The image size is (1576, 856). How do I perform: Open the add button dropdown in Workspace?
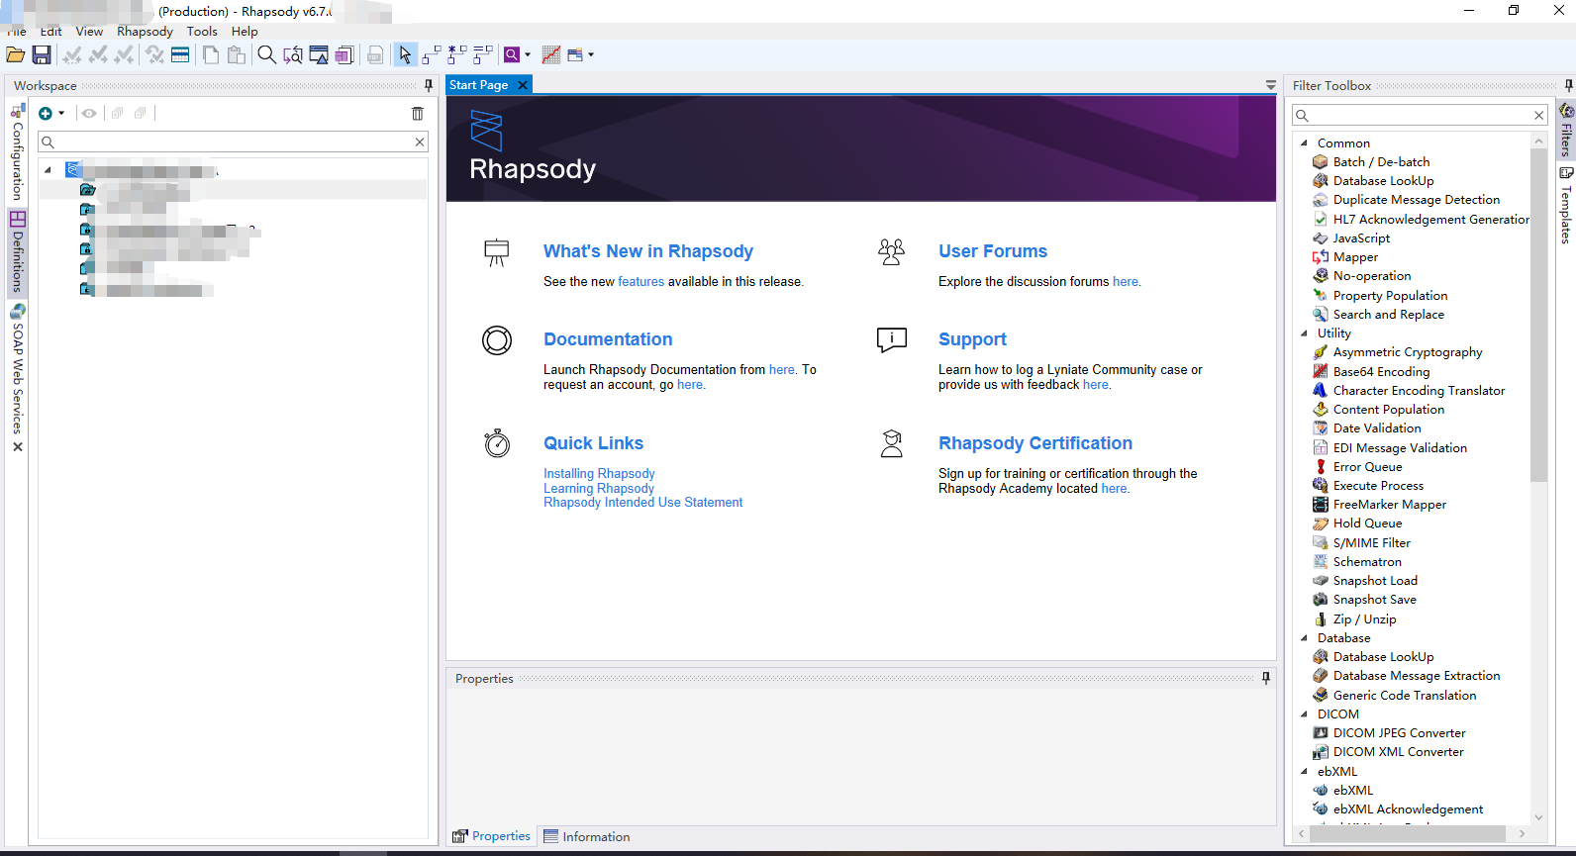coord(61,114)
